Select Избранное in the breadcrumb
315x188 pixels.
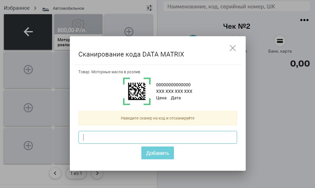tap(16, 8)
